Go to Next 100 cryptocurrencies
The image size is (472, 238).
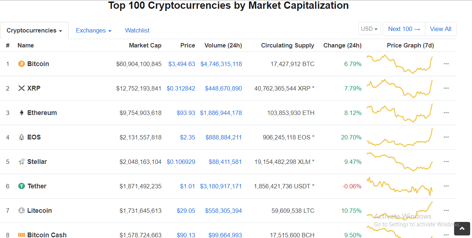point(404,29)
